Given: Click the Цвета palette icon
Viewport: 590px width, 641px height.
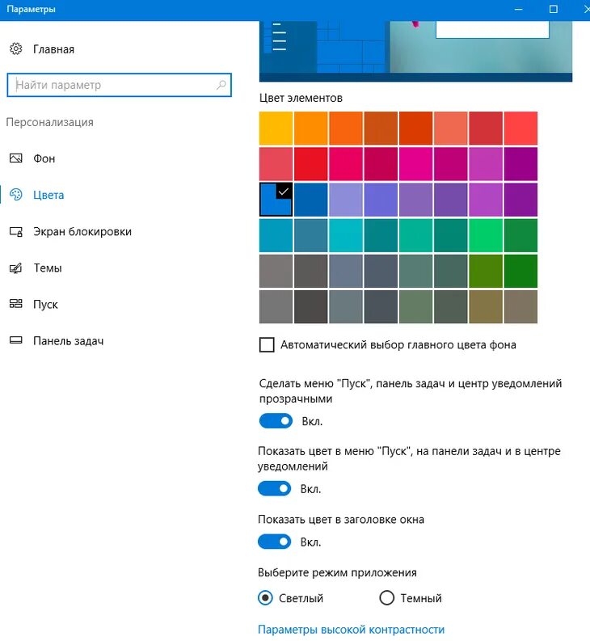Looking at the screenshot, I should coord(16,195).
